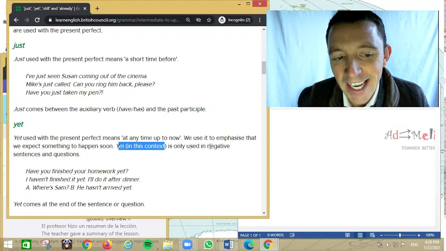Click the speaker volume tray icon

coord(388,245)
